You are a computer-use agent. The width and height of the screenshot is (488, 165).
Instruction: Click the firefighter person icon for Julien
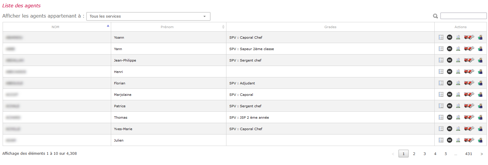click(x=480, y=140)
